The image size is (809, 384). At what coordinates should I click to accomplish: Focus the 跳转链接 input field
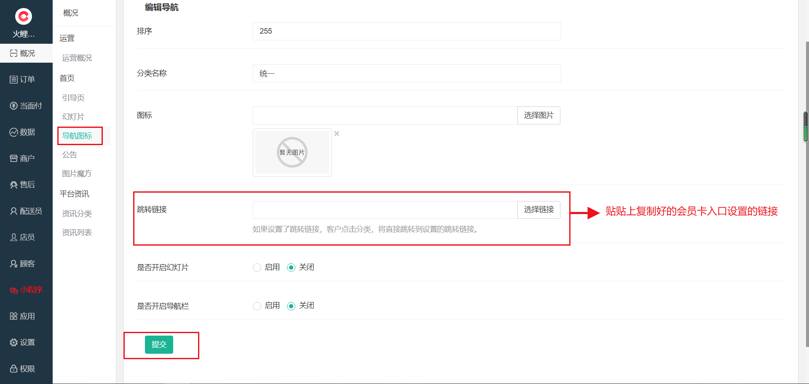point(385,209)
